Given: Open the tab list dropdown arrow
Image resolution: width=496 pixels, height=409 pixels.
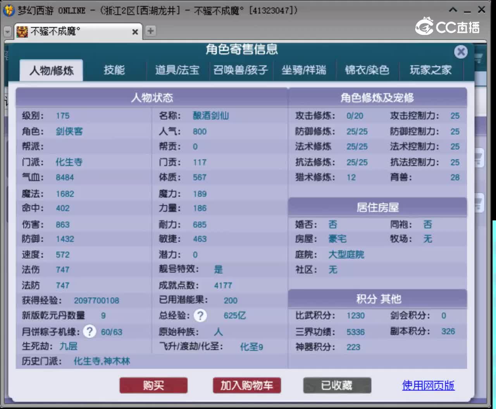Looking at the screenshot, I should click(7, 31).
